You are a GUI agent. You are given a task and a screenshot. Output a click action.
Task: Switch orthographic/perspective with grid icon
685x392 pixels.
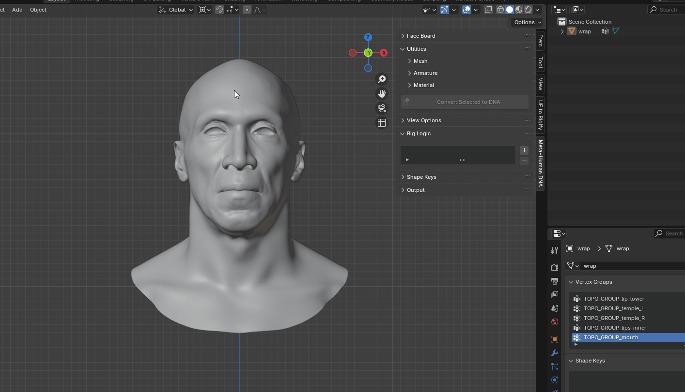(382, 123)
